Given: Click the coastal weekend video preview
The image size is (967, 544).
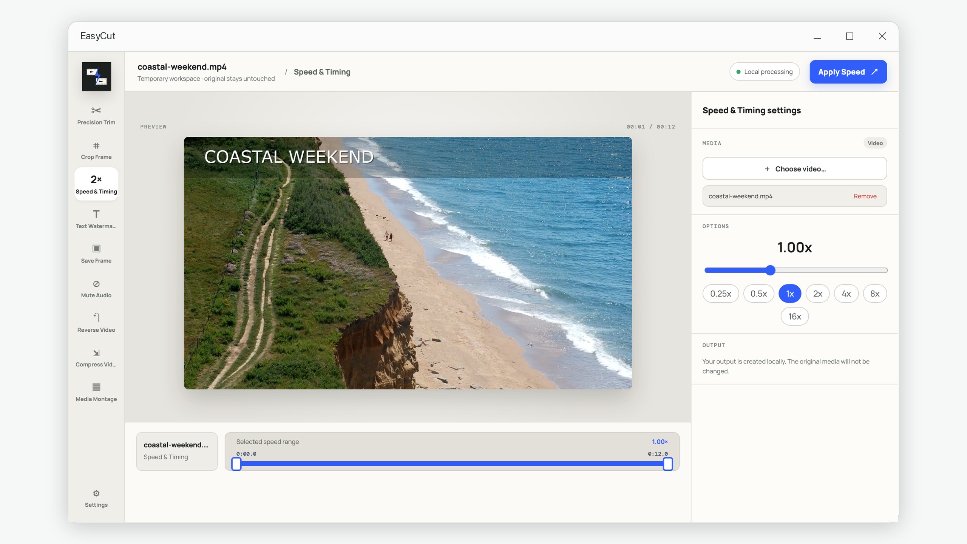Looking at the screenshot, I should point(408,263).
